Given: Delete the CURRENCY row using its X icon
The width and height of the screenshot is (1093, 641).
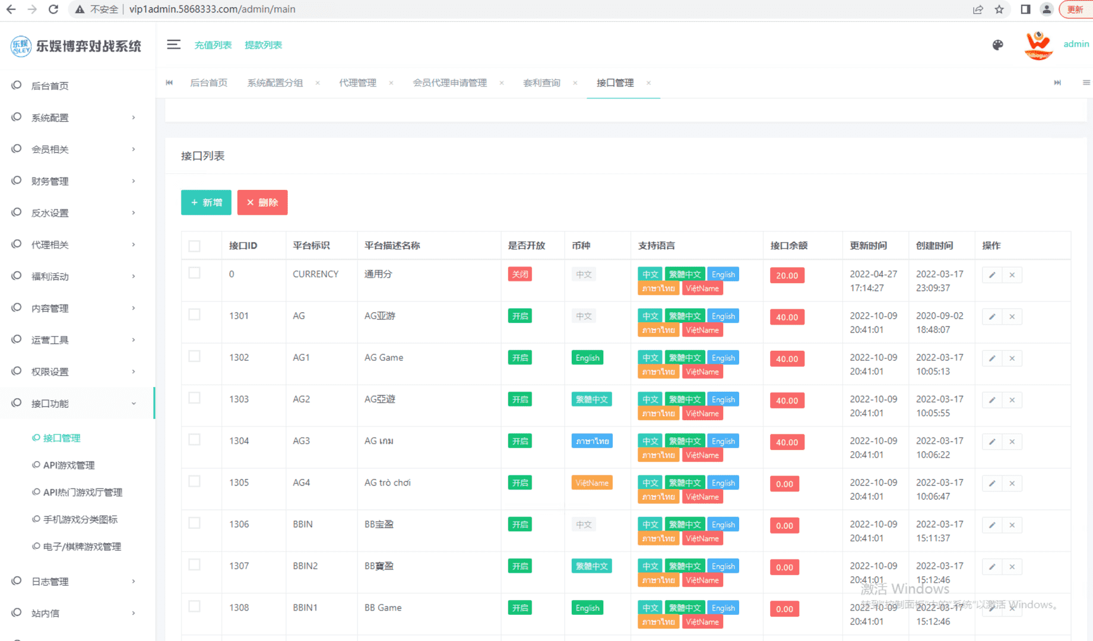Looking at the screenshot, I should tap(1012, 275).
